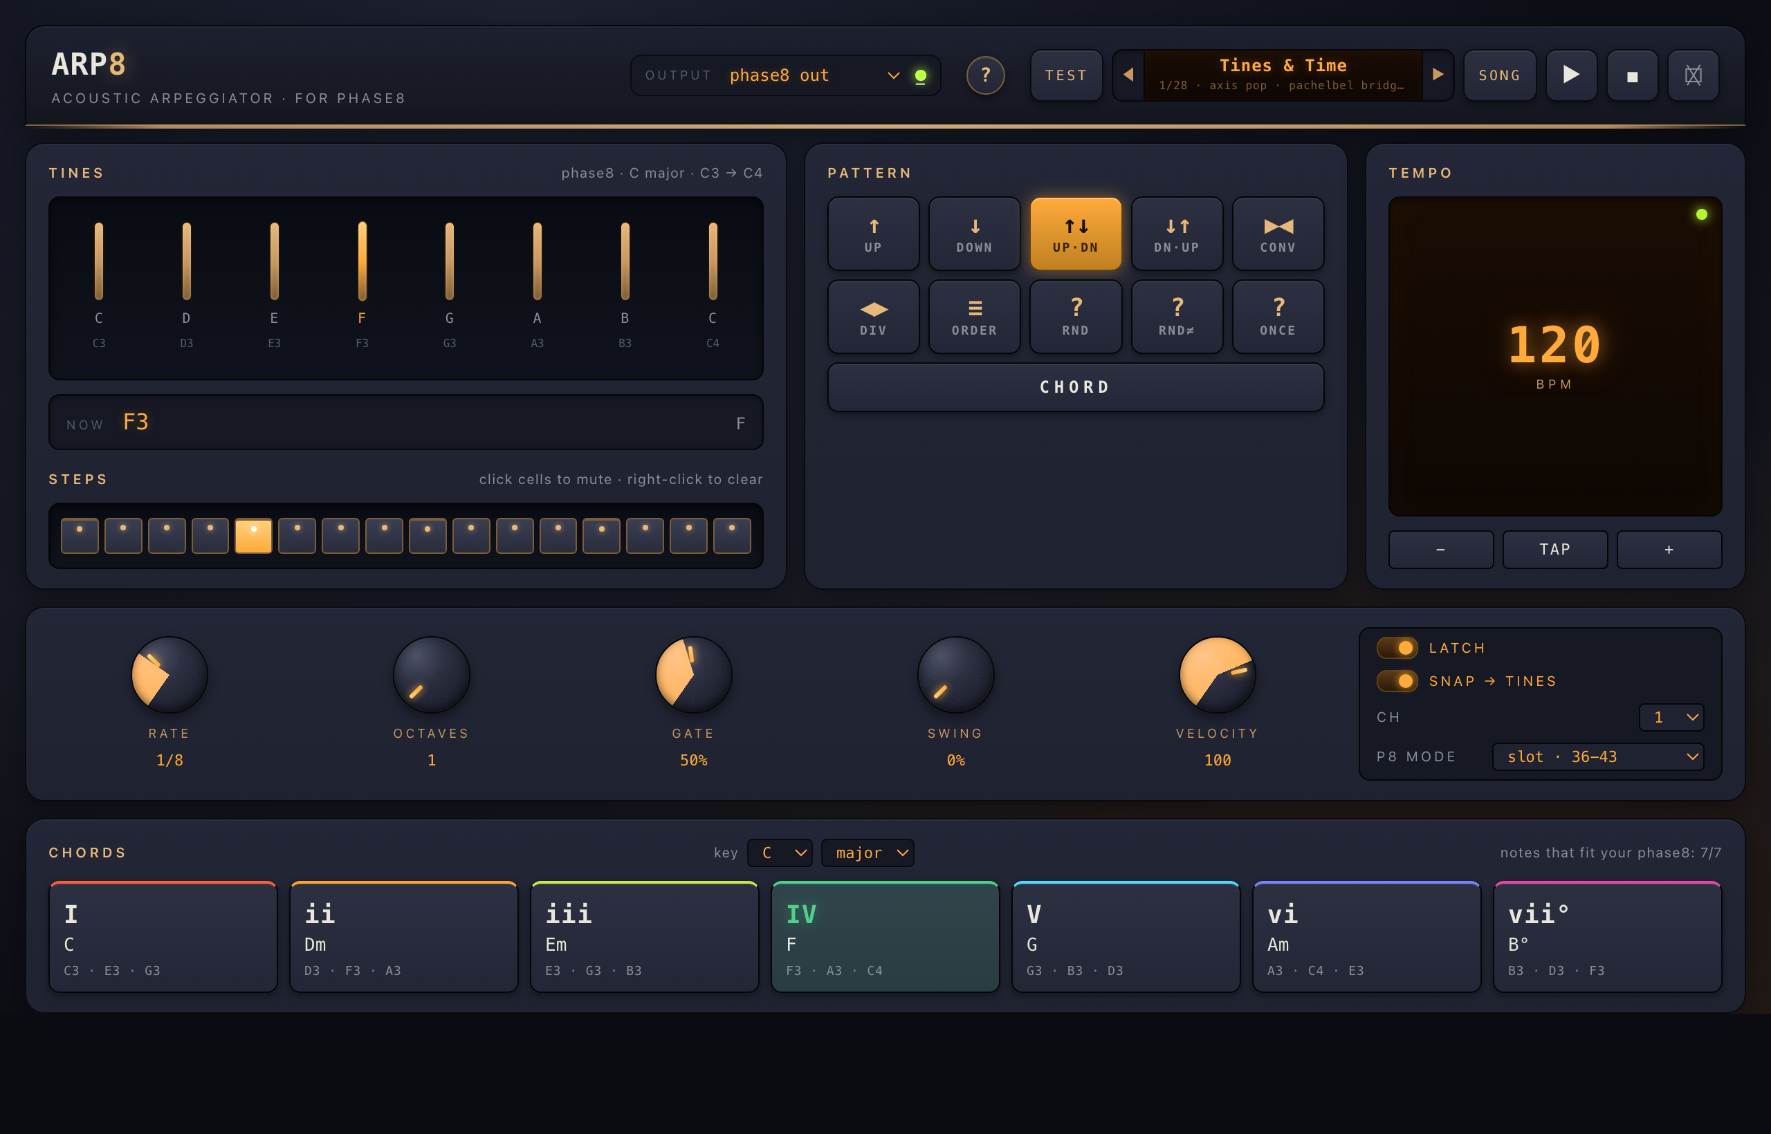The width and height of the screenshot is (1771, 1134).
Task: Select the IV chord F card
Action: click(885, 937)
